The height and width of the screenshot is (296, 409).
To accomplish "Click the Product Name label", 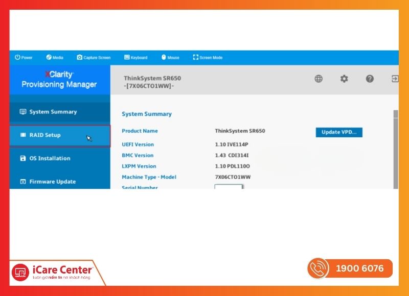I will (x=140, y=131).
